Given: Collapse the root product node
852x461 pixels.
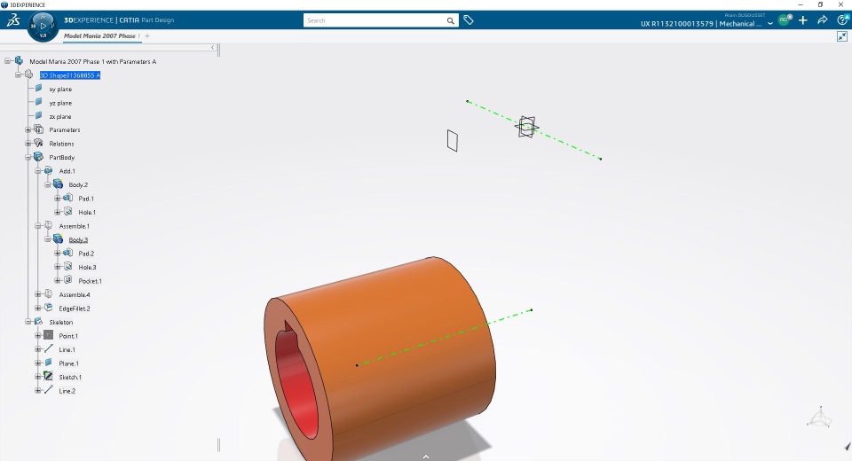Looking at the screenshot, I should click(8, 61).
